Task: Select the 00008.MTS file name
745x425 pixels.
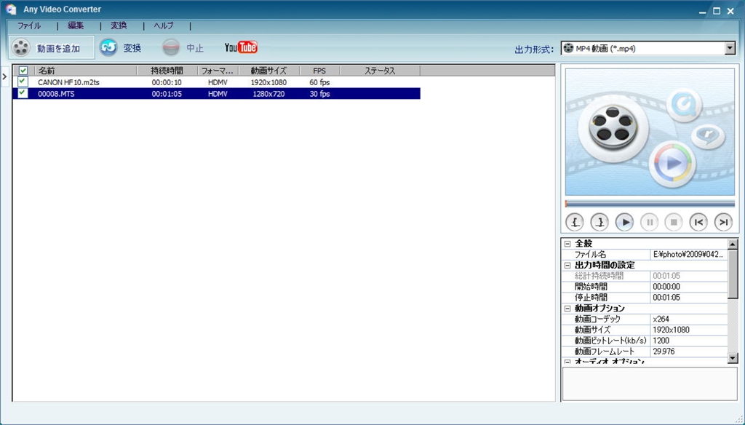Action: [56, 94]
